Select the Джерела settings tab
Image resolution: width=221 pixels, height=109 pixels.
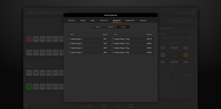click(x=117, y=20)
